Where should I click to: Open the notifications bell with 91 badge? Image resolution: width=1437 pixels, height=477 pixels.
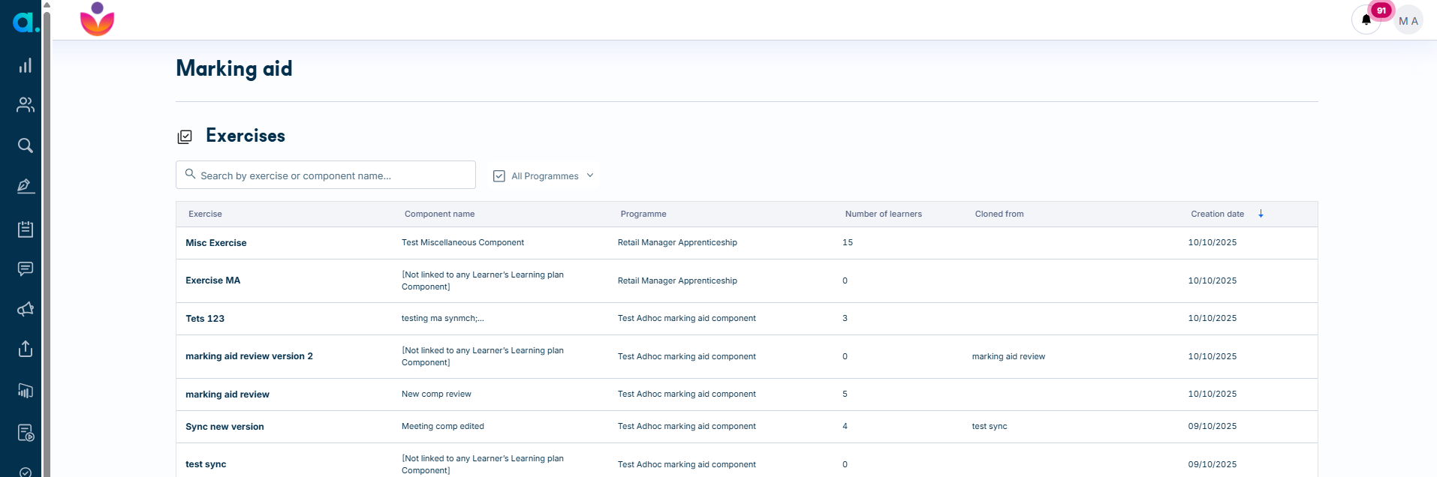point(1366,19)
